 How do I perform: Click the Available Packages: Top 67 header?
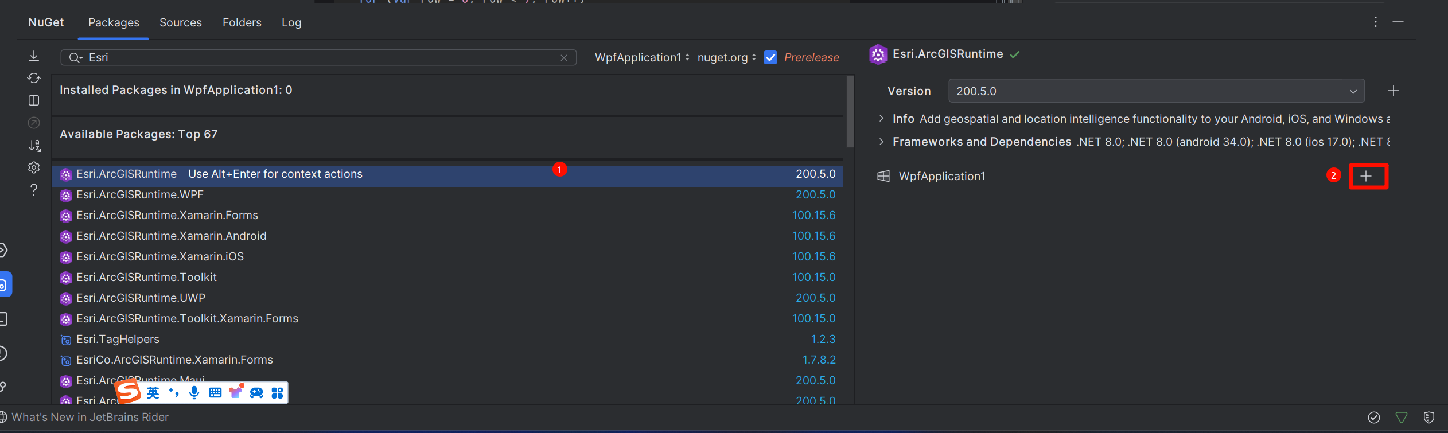pos(139,134)
